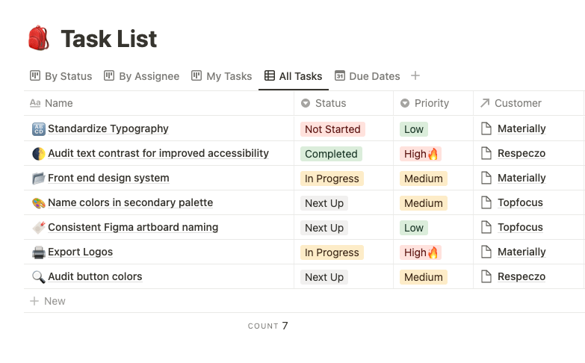Open the Status column header menu
This screenshot has height=363, width=585.
point(324,103)
